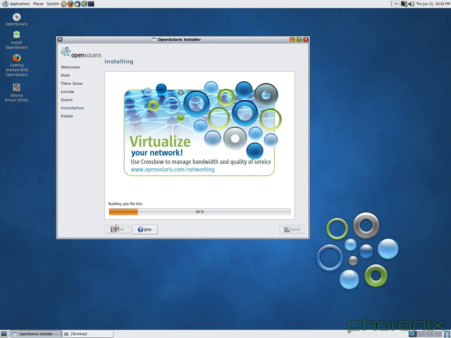Minimize the OpenSolaris Installer window
The height and width of the screenshot is (338, 451).
[x=292, y=39]
